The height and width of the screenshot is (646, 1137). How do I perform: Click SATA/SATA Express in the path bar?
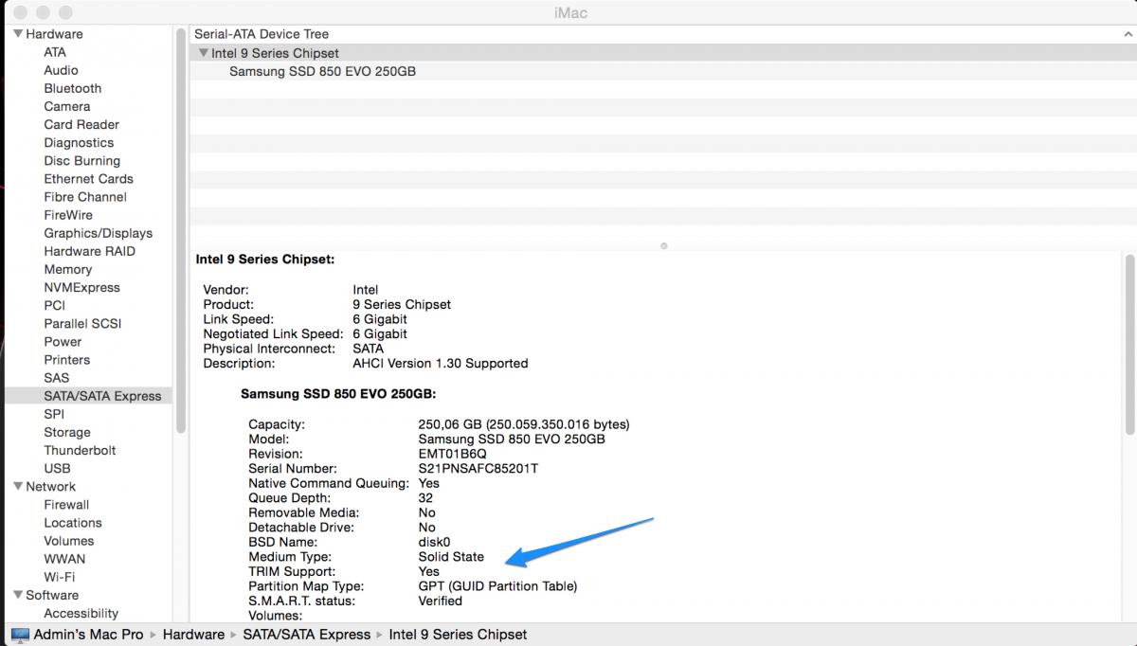[x=307, y=635]
